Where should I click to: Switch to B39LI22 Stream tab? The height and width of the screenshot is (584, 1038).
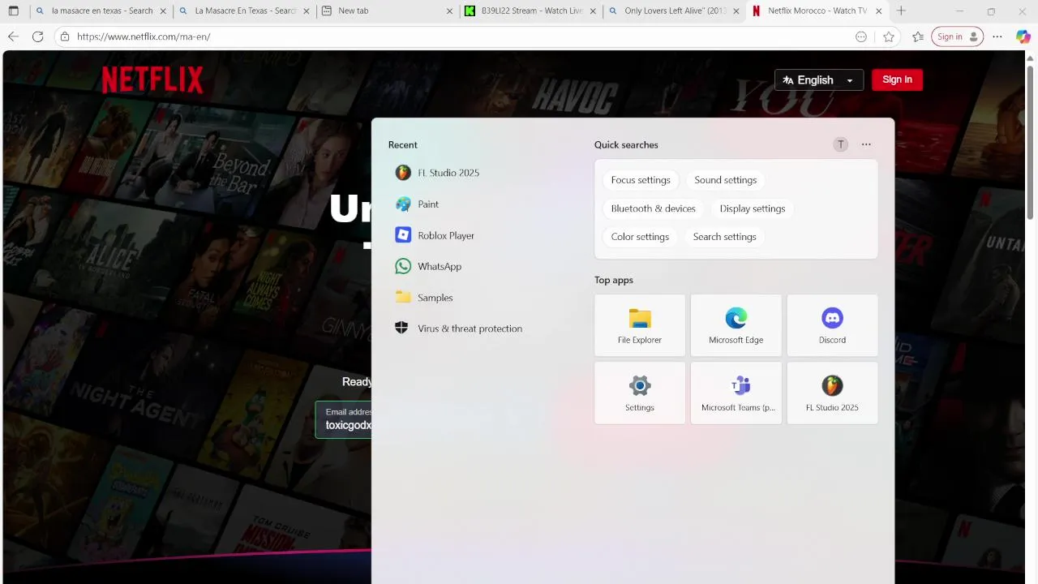point(531,11)
